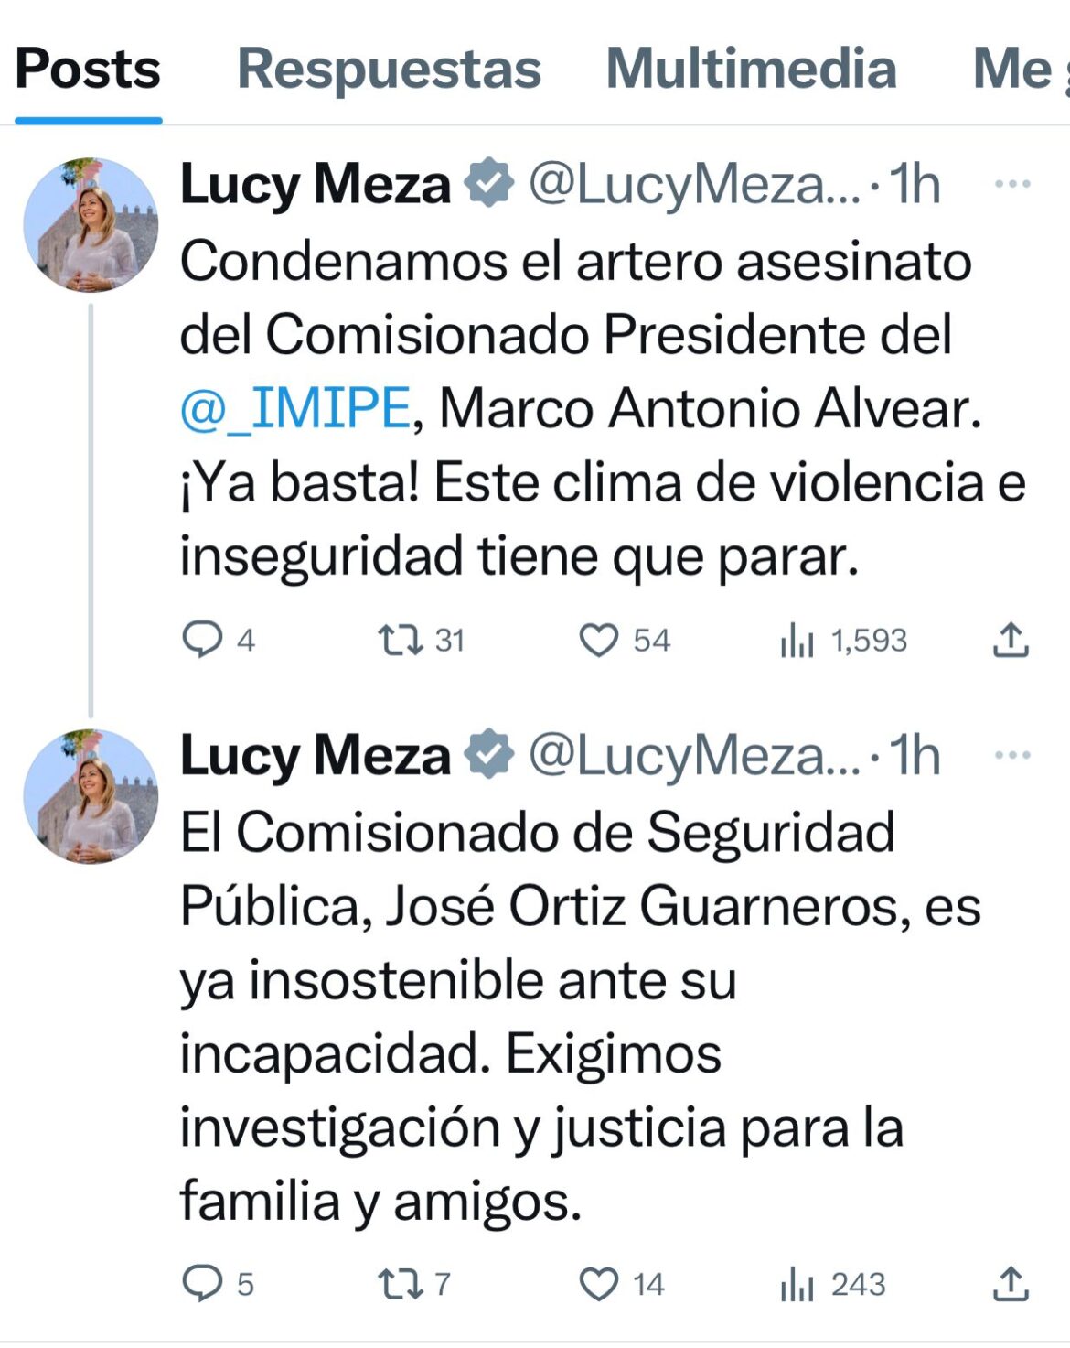Click Lucy Meza's avatar on the first post
This screenshot has width=1070, height=1348.
click(91, 225)
